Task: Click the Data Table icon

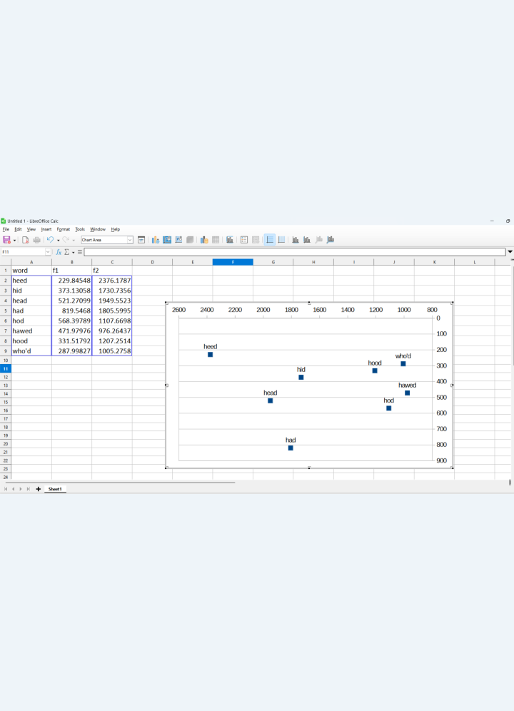Action: tap(216, 240)
